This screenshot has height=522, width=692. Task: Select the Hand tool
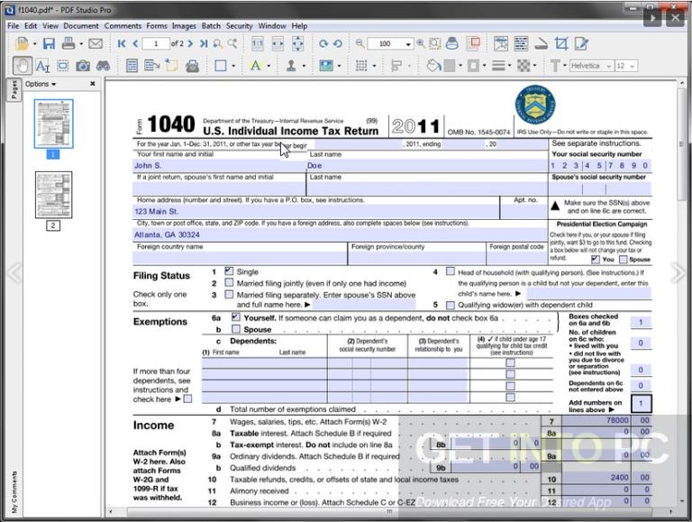click(22, 66)
